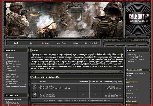Click the Vítejte panel heading
153x106 pixels.
(x=35, y=50)
